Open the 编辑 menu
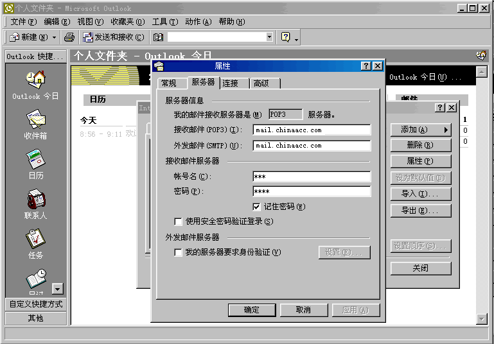Image resolution: width=494 pixels, height=344 pixels. point(57,22)
